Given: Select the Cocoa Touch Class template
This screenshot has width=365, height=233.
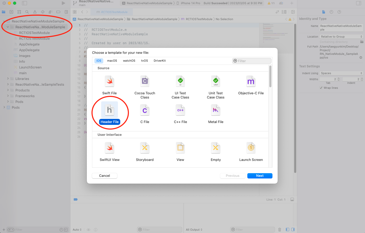Looking at the screenshot, I should [x=145, y=87].
